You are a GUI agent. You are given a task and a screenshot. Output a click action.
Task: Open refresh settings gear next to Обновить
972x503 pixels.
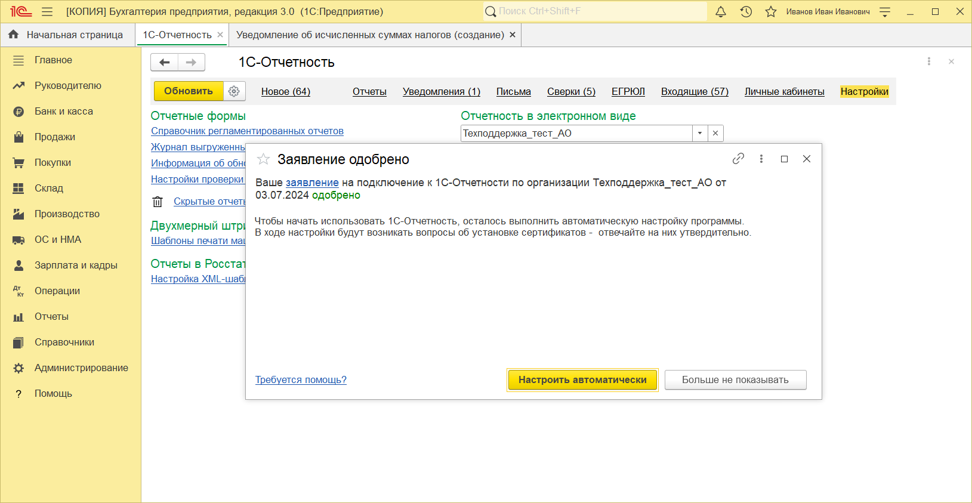(234, 91)
